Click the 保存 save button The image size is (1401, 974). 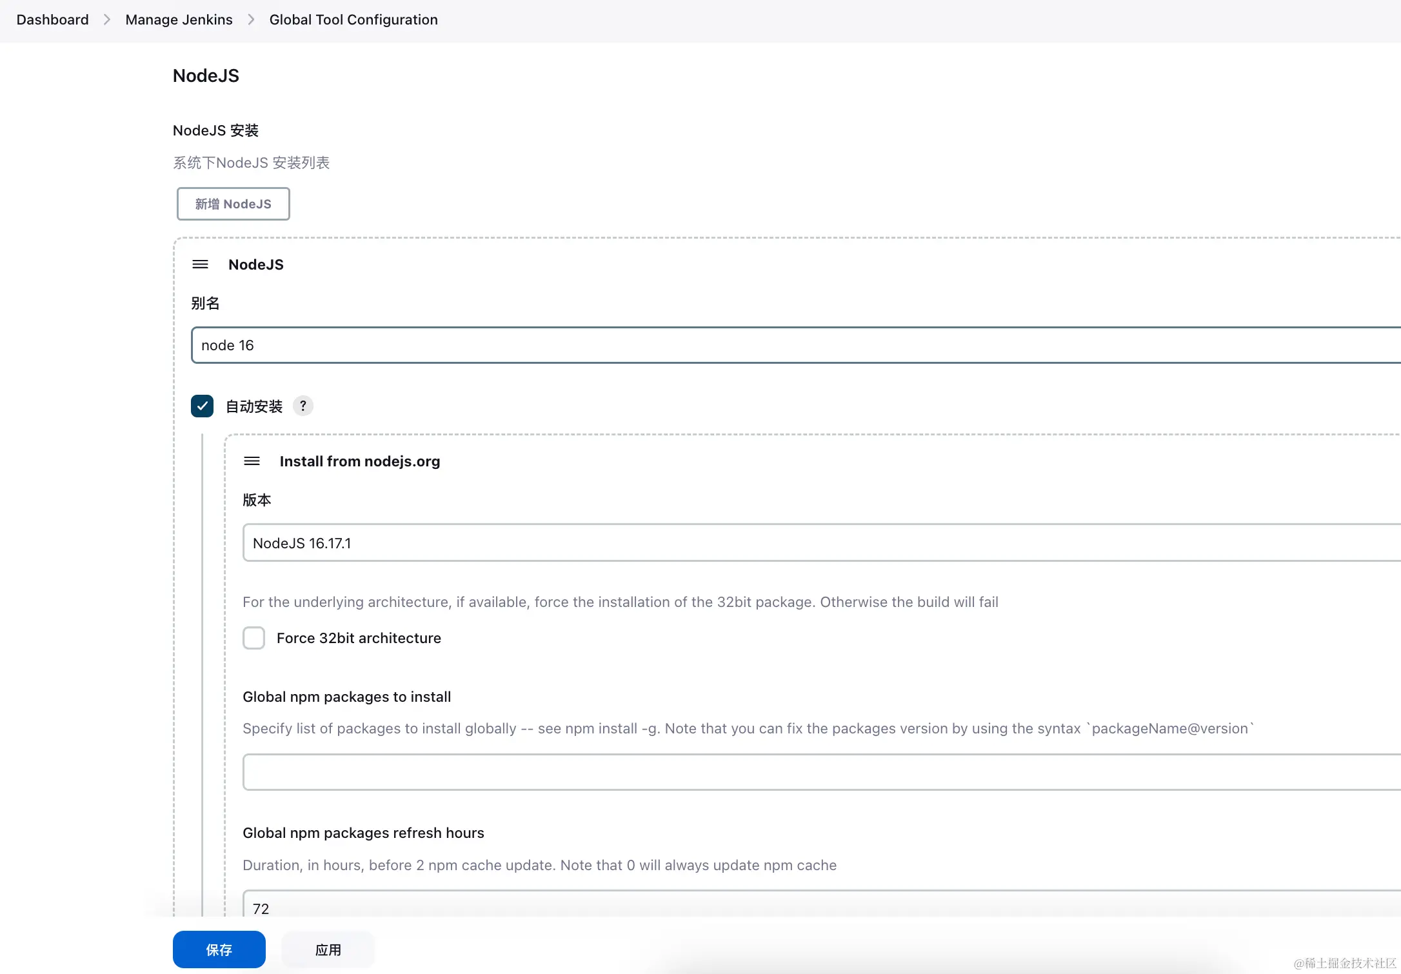pos(219,949)
